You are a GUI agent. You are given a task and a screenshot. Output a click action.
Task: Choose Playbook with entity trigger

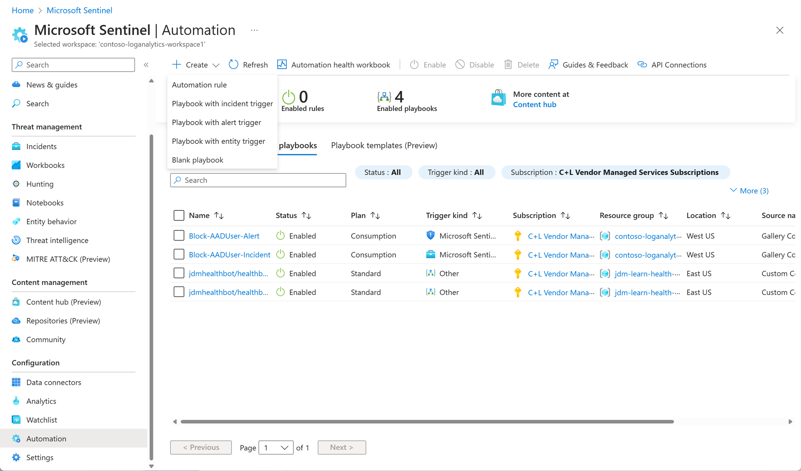point(222,141)
